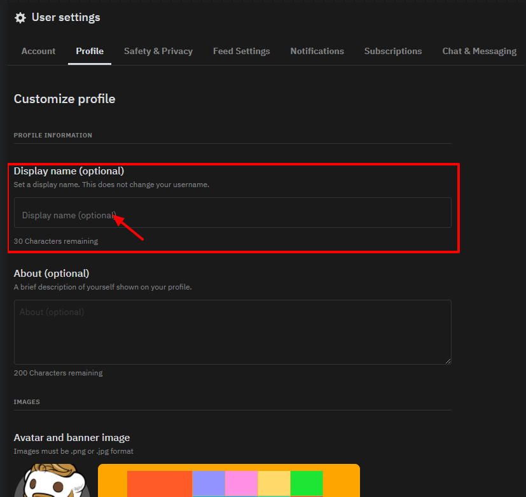526x497 pixels.
Task: Open the Feed Settings tab
Action: [242, 51]
